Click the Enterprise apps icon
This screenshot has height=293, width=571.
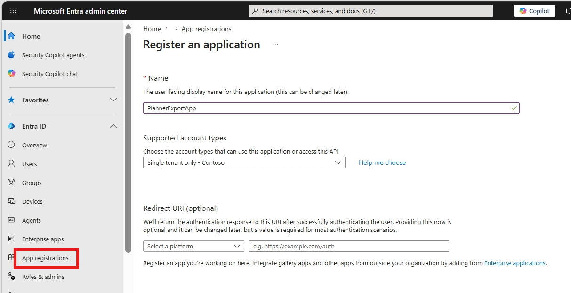pyautogui.click(x=11, y=239)
